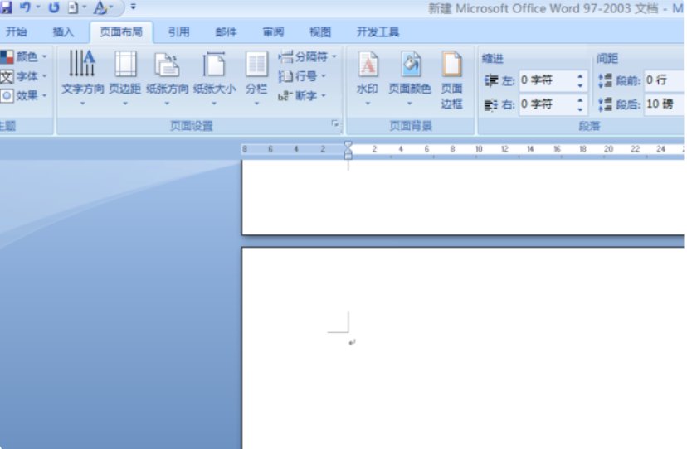This screenshot has height=449, width=687.
Task: Open theme 颜色 dropdown
Action: click(x=24, y=56)
